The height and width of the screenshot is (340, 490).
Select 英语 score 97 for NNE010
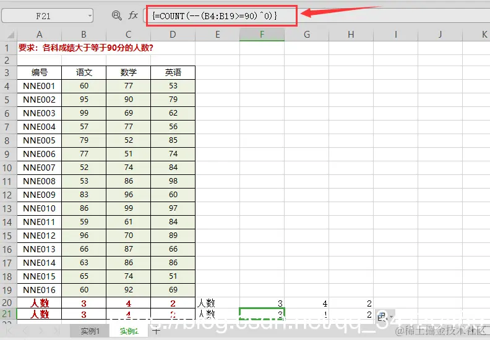pyautogui.click(x=173, y=208)
